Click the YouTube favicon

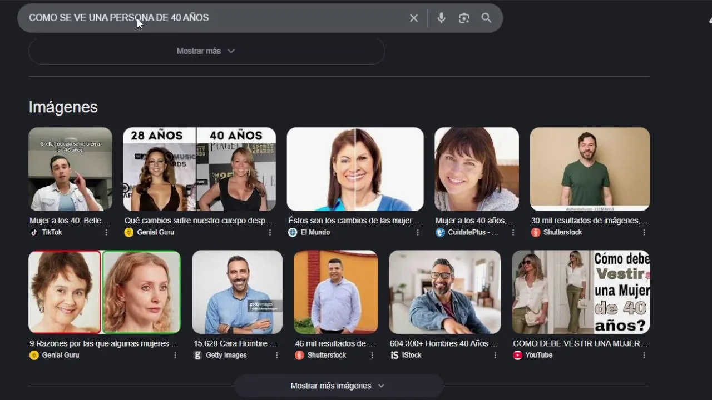pyautogui.click(x=517, y=355)
